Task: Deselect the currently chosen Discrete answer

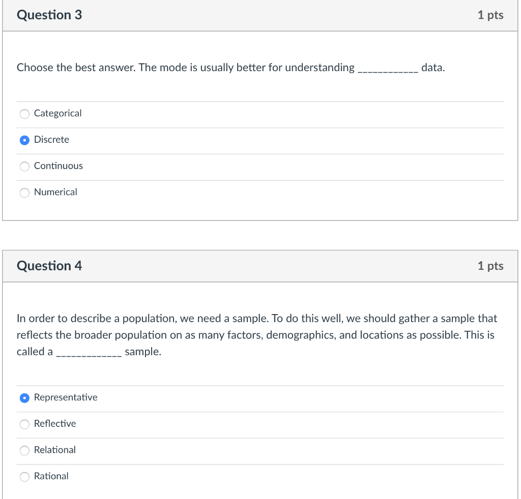Action: [x=24, y=140]
